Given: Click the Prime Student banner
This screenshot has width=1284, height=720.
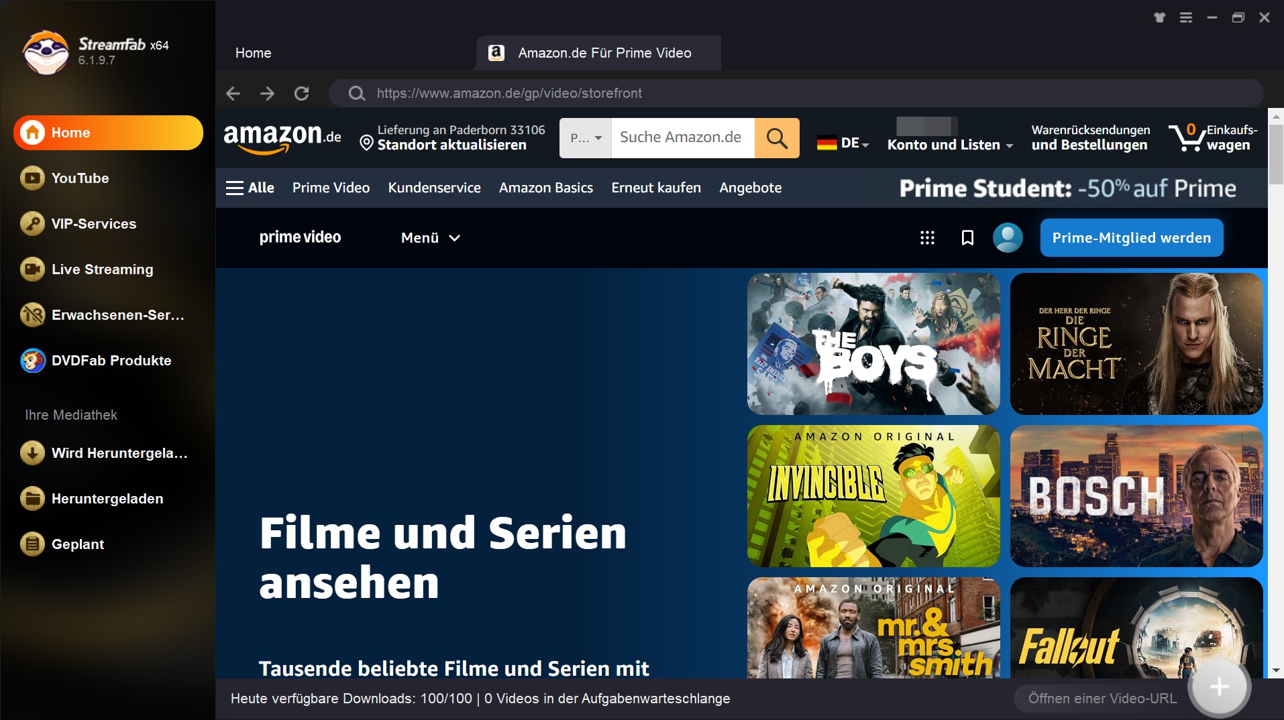Looking at the screenshot, I should point(1067,188).
